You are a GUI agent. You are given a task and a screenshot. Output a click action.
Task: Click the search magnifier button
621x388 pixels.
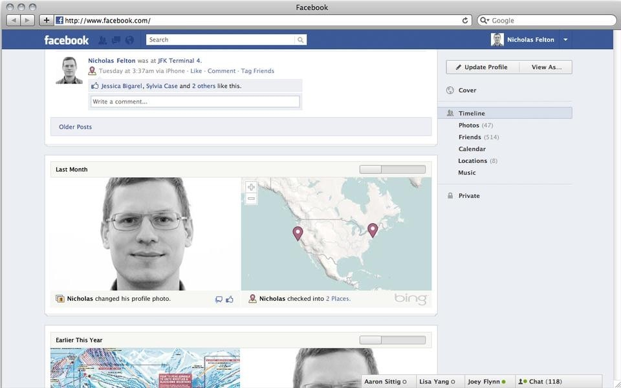[x=301, y=39]
